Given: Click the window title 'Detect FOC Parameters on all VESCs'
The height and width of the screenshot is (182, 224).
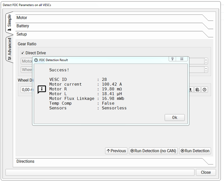Looking at the screenshot, I should coord(27,5).
